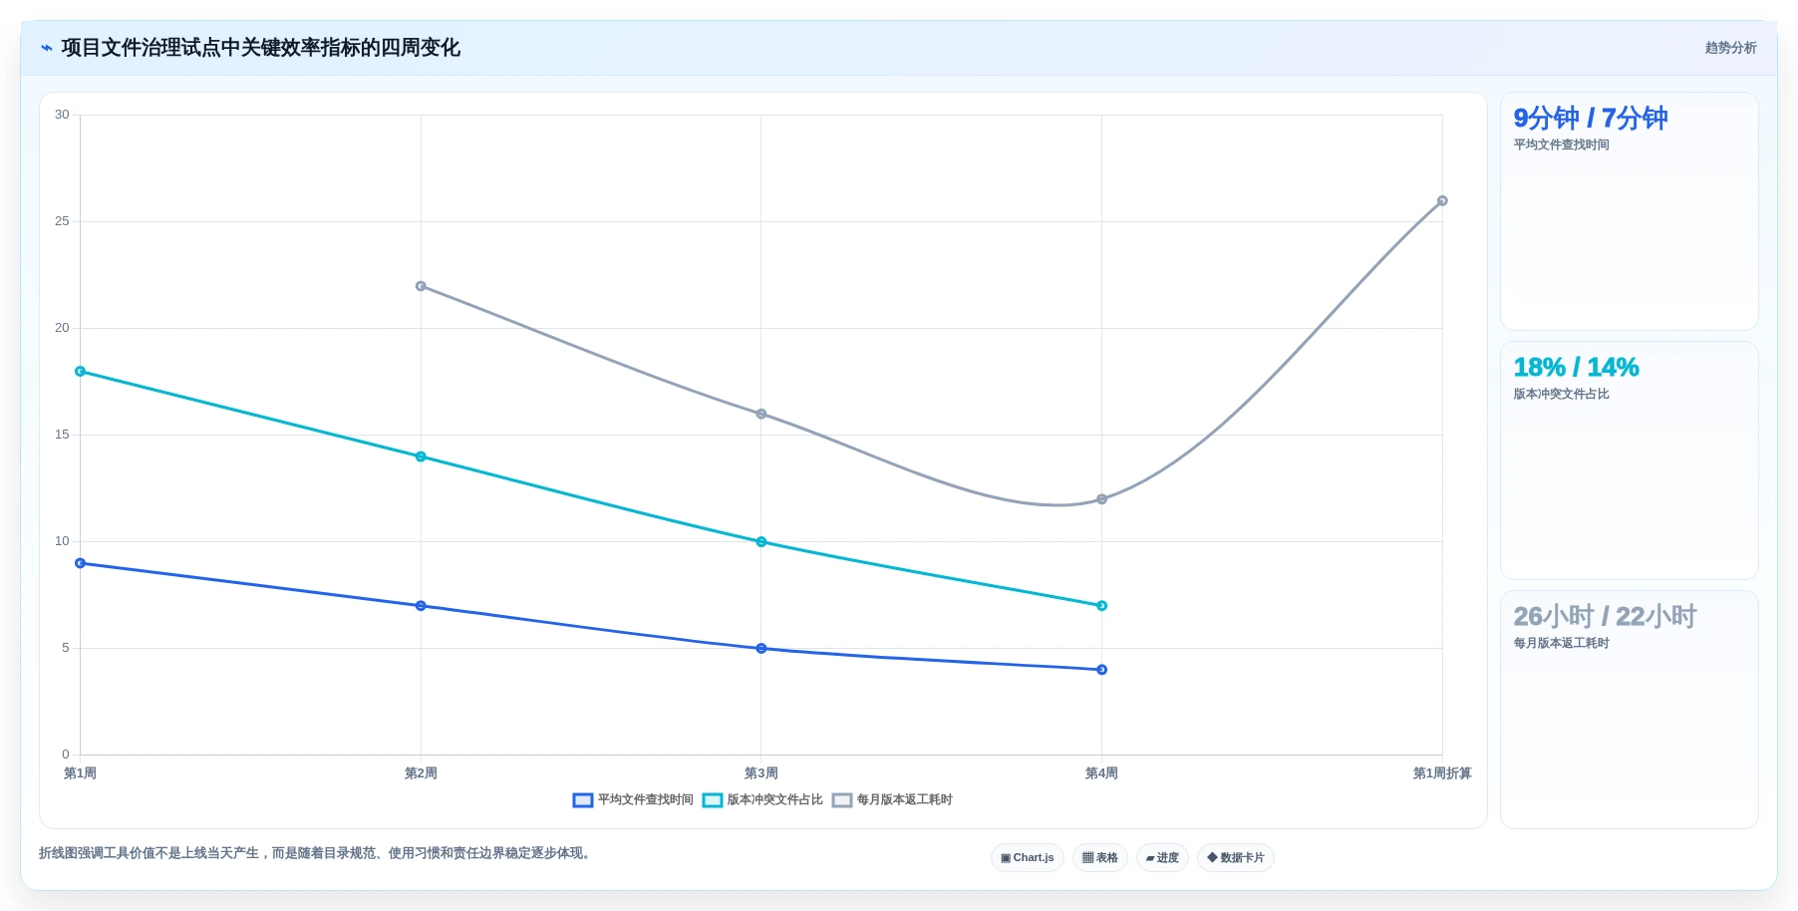Click the y-axis value 25

[x=62, y=221]
